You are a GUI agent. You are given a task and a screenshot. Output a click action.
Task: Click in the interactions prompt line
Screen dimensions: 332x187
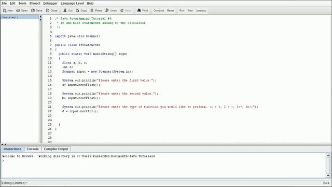coord(163,161)
